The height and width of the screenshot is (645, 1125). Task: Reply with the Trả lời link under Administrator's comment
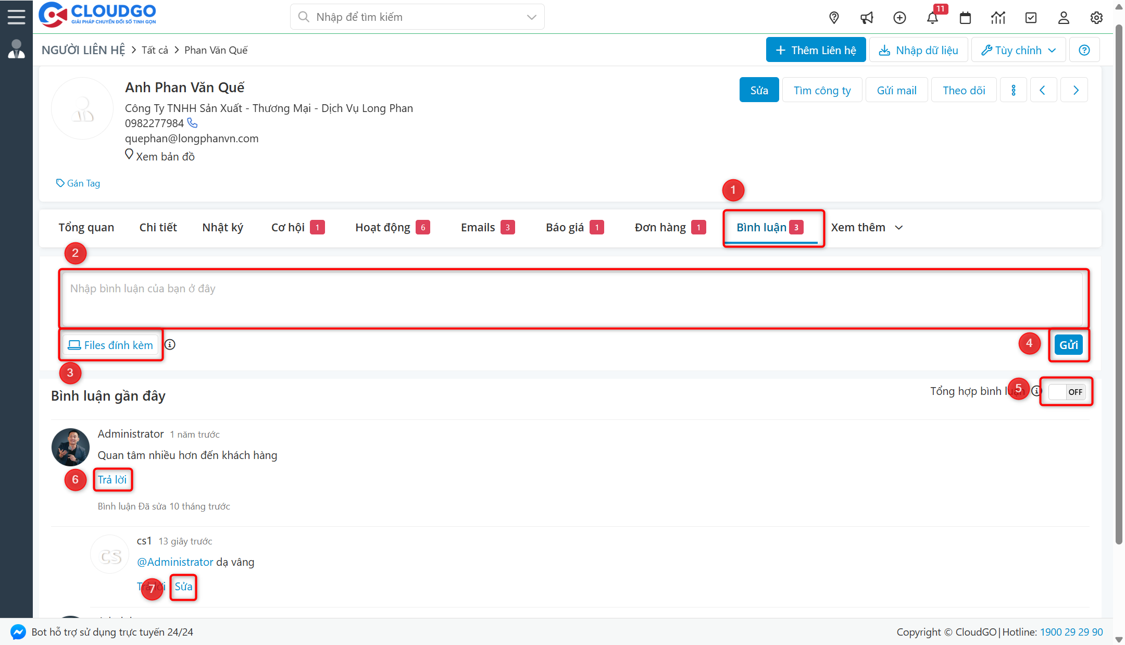click(113, 479)
